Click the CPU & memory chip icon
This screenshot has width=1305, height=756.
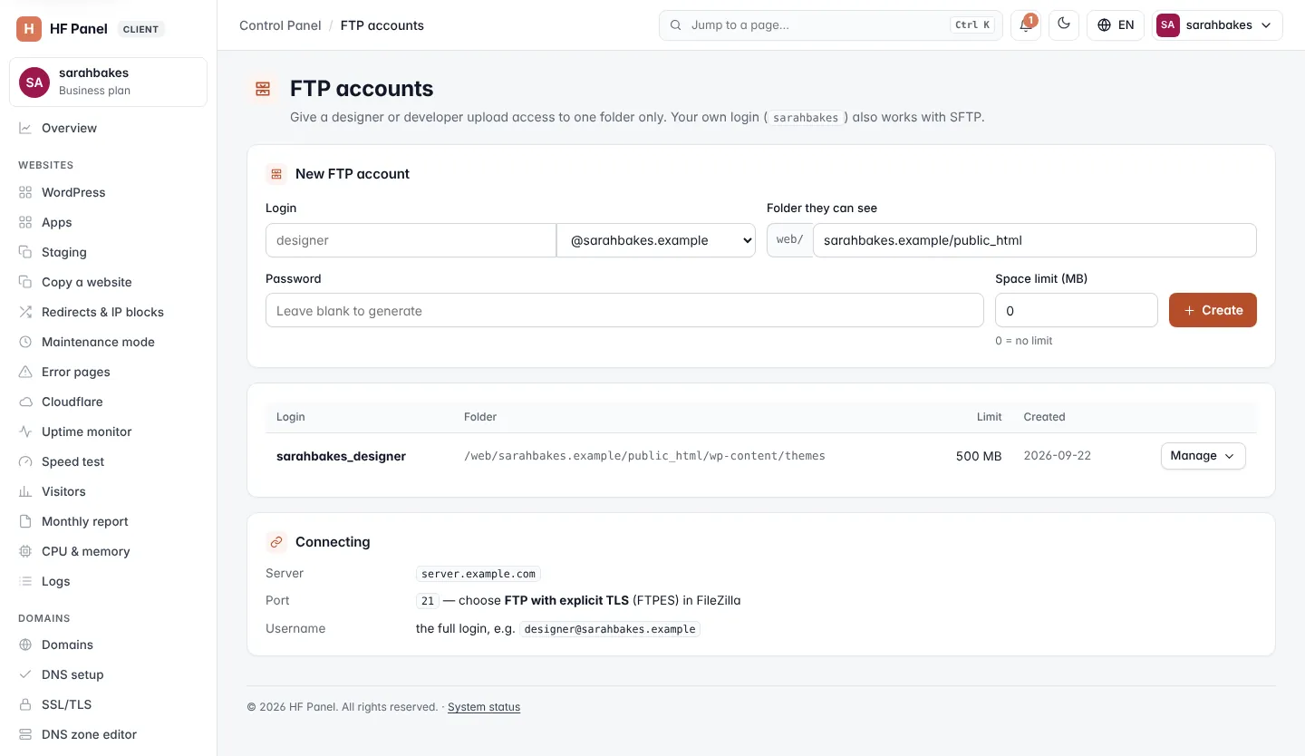(25, 551)
